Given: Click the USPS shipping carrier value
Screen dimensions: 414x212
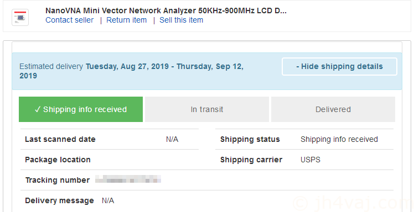Looking at the screenshot, I should point(310,160).
